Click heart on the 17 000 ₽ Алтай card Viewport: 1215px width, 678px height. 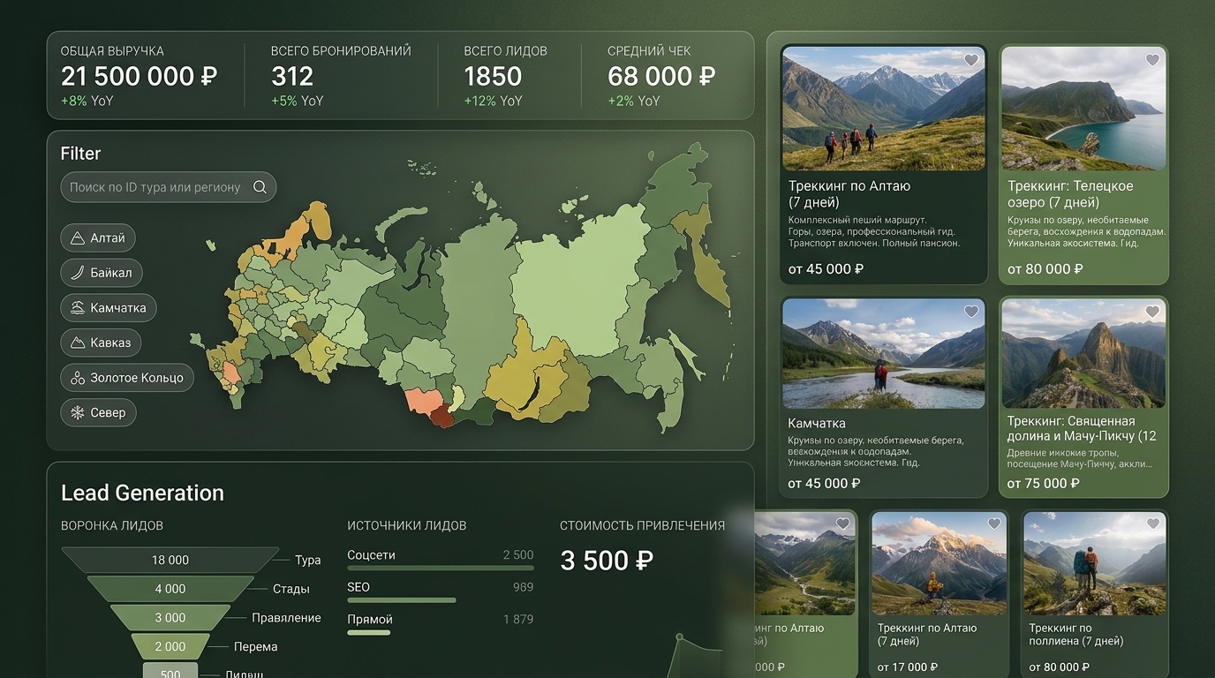coord(994,524)
